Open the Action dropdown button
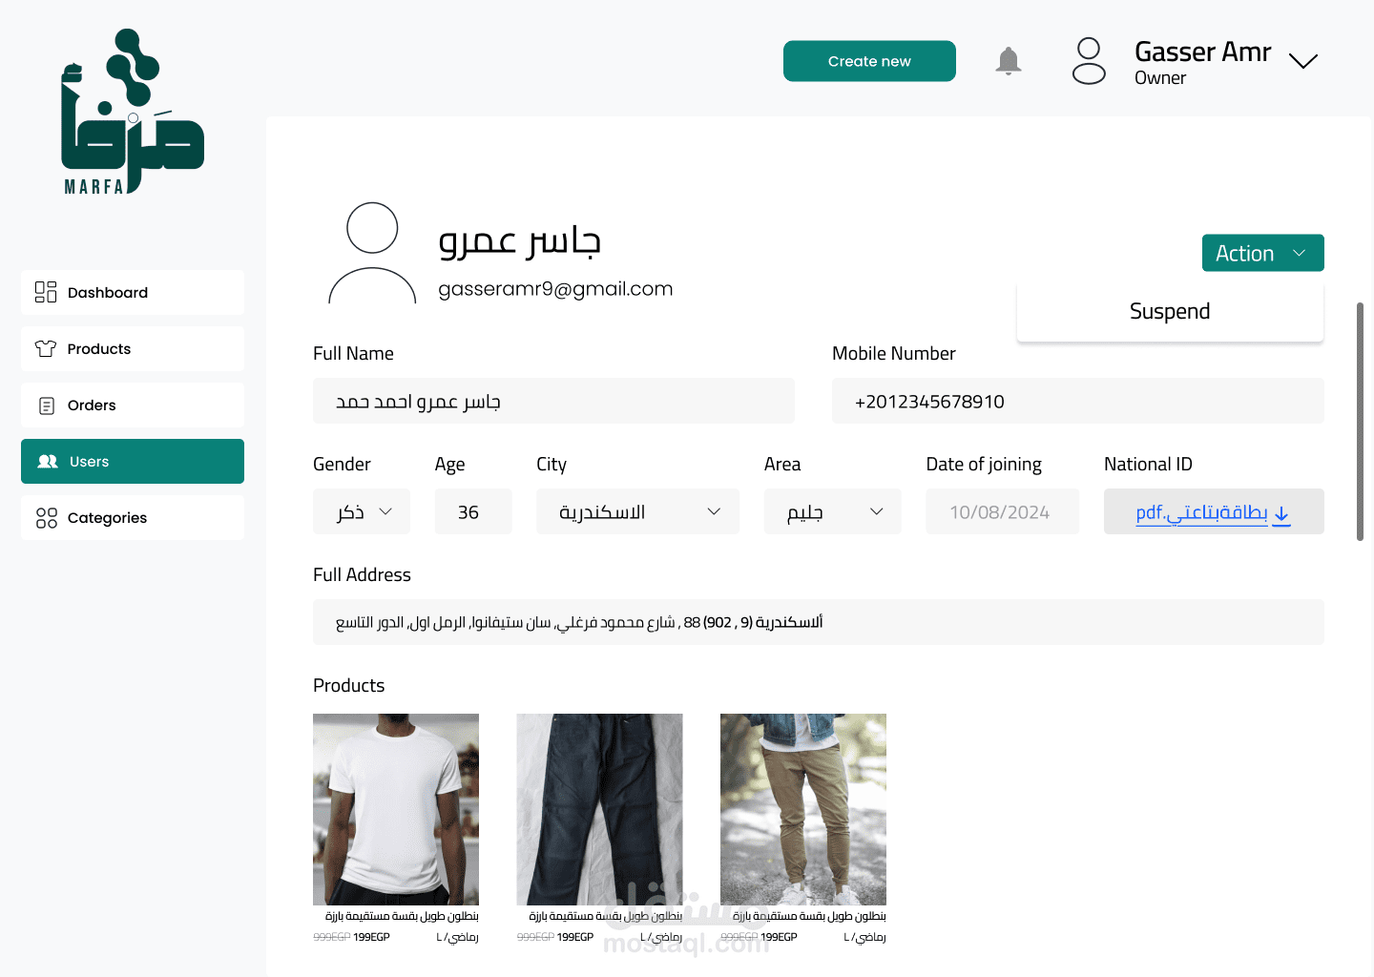 (1262, 253)
